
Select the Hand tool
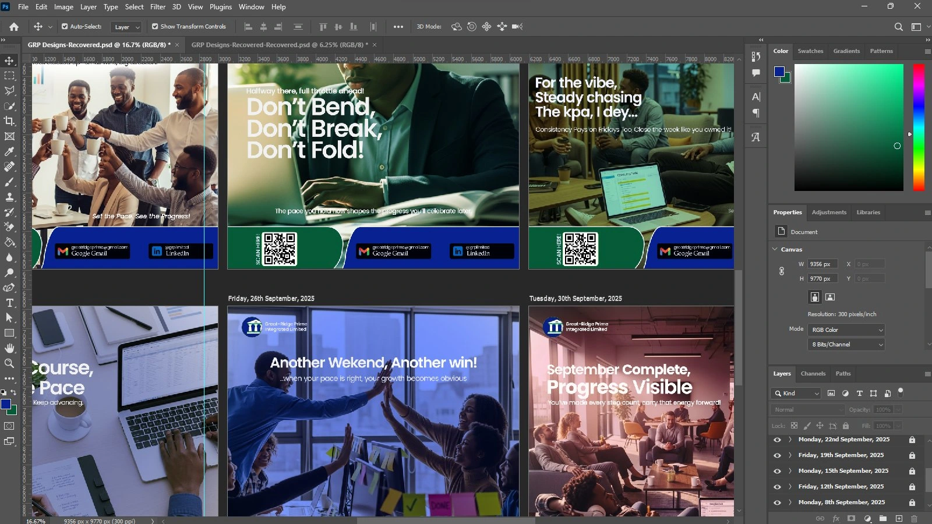[10, 348]
